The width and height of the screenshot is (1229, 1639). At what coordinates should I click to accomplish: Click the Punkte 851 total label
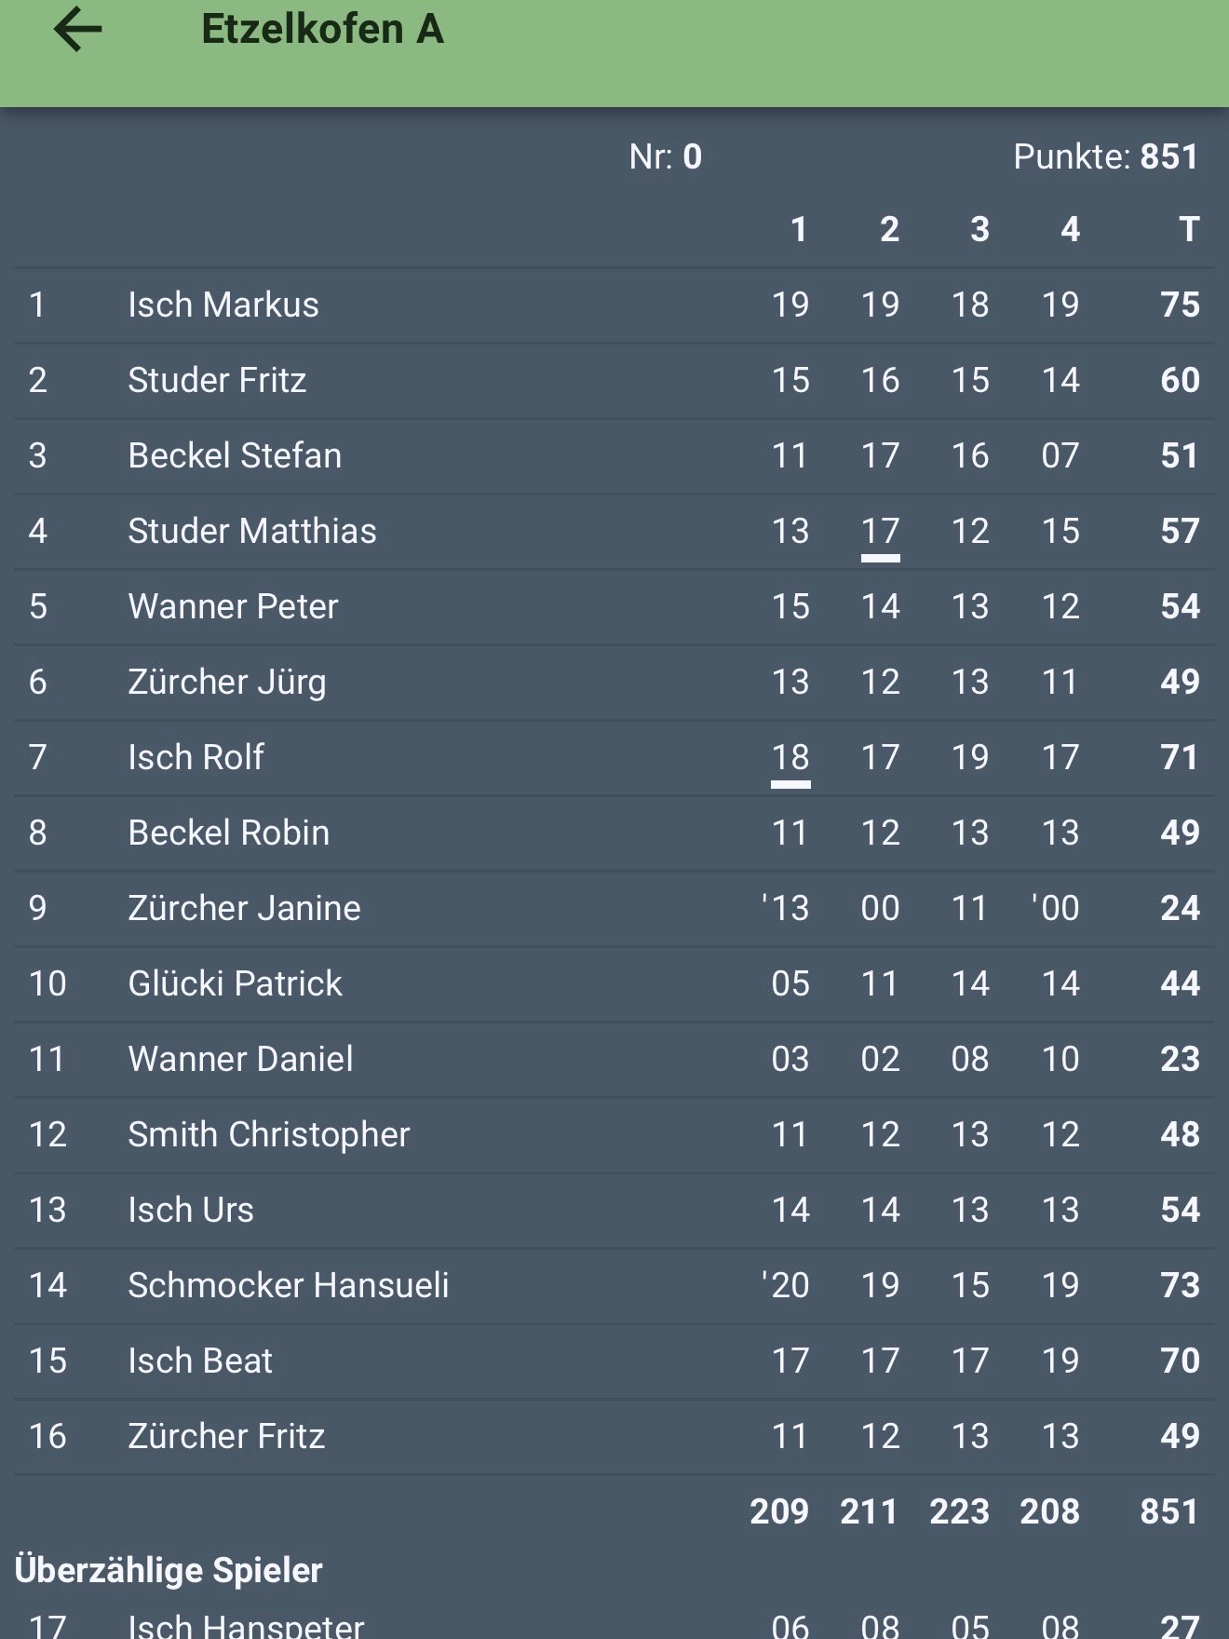tap(1105, 156)
